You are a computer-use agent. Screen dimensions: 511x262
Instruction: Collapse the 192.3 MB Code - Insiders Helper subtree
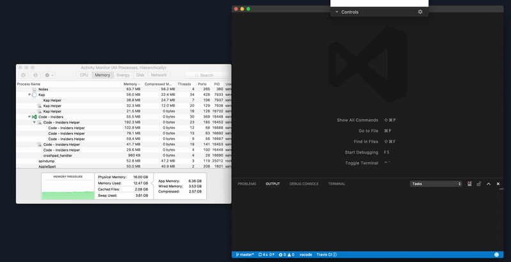click(x=34, y=122)
